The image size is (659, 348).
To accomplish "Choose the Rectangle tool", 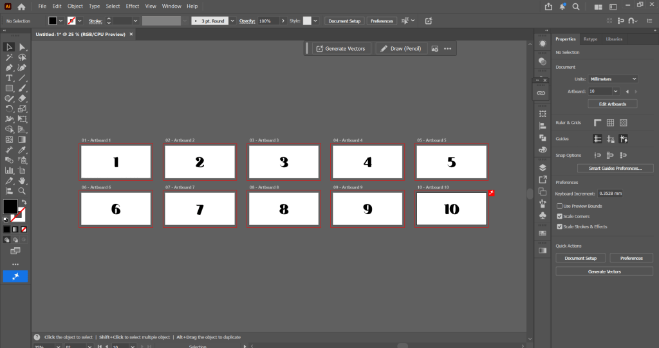I will [x=10, y=88].
